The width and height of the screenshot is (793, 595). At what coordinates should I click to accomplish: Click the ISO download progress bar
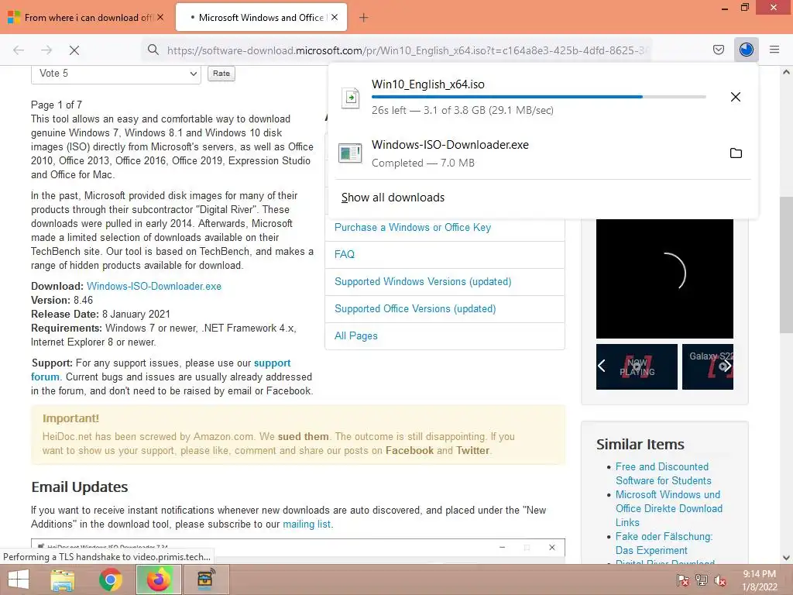pyautogui.click(x=539, y=97)
